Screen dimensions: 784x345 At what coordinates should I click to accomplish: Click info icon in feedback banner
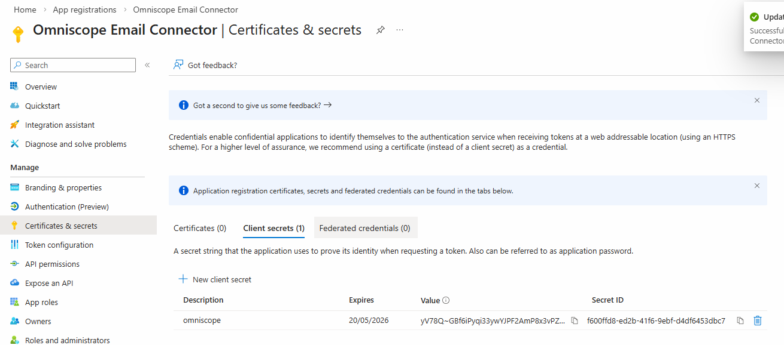184,105
